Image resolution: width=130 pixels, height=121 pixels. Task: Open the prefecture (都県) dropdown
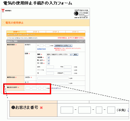59,55
